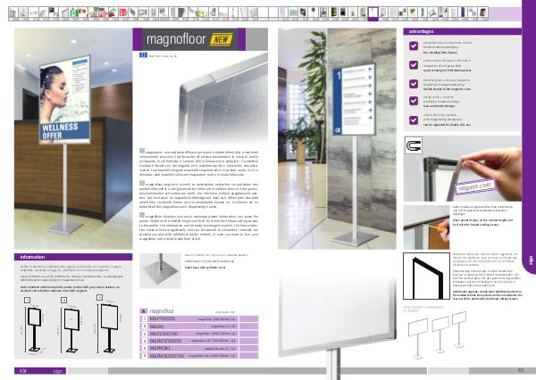This screenshot has width=536, height=380.
Task: Click the wayfinding sign photo with blue stripe
Action: coord(337,138)
